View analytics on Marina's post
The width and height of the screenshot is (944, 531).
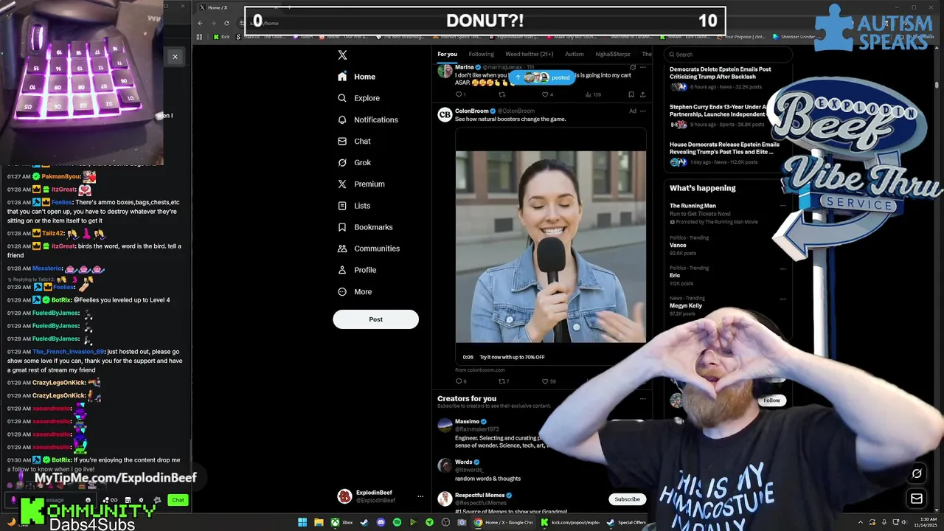click(x=592, y=94)
